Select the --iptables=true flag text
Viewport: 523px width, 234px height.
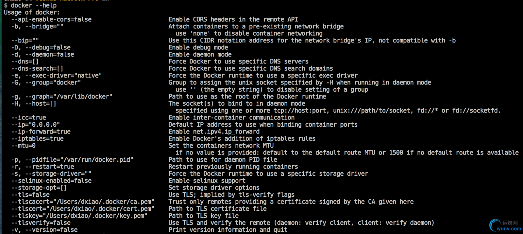tap(37, 139)
